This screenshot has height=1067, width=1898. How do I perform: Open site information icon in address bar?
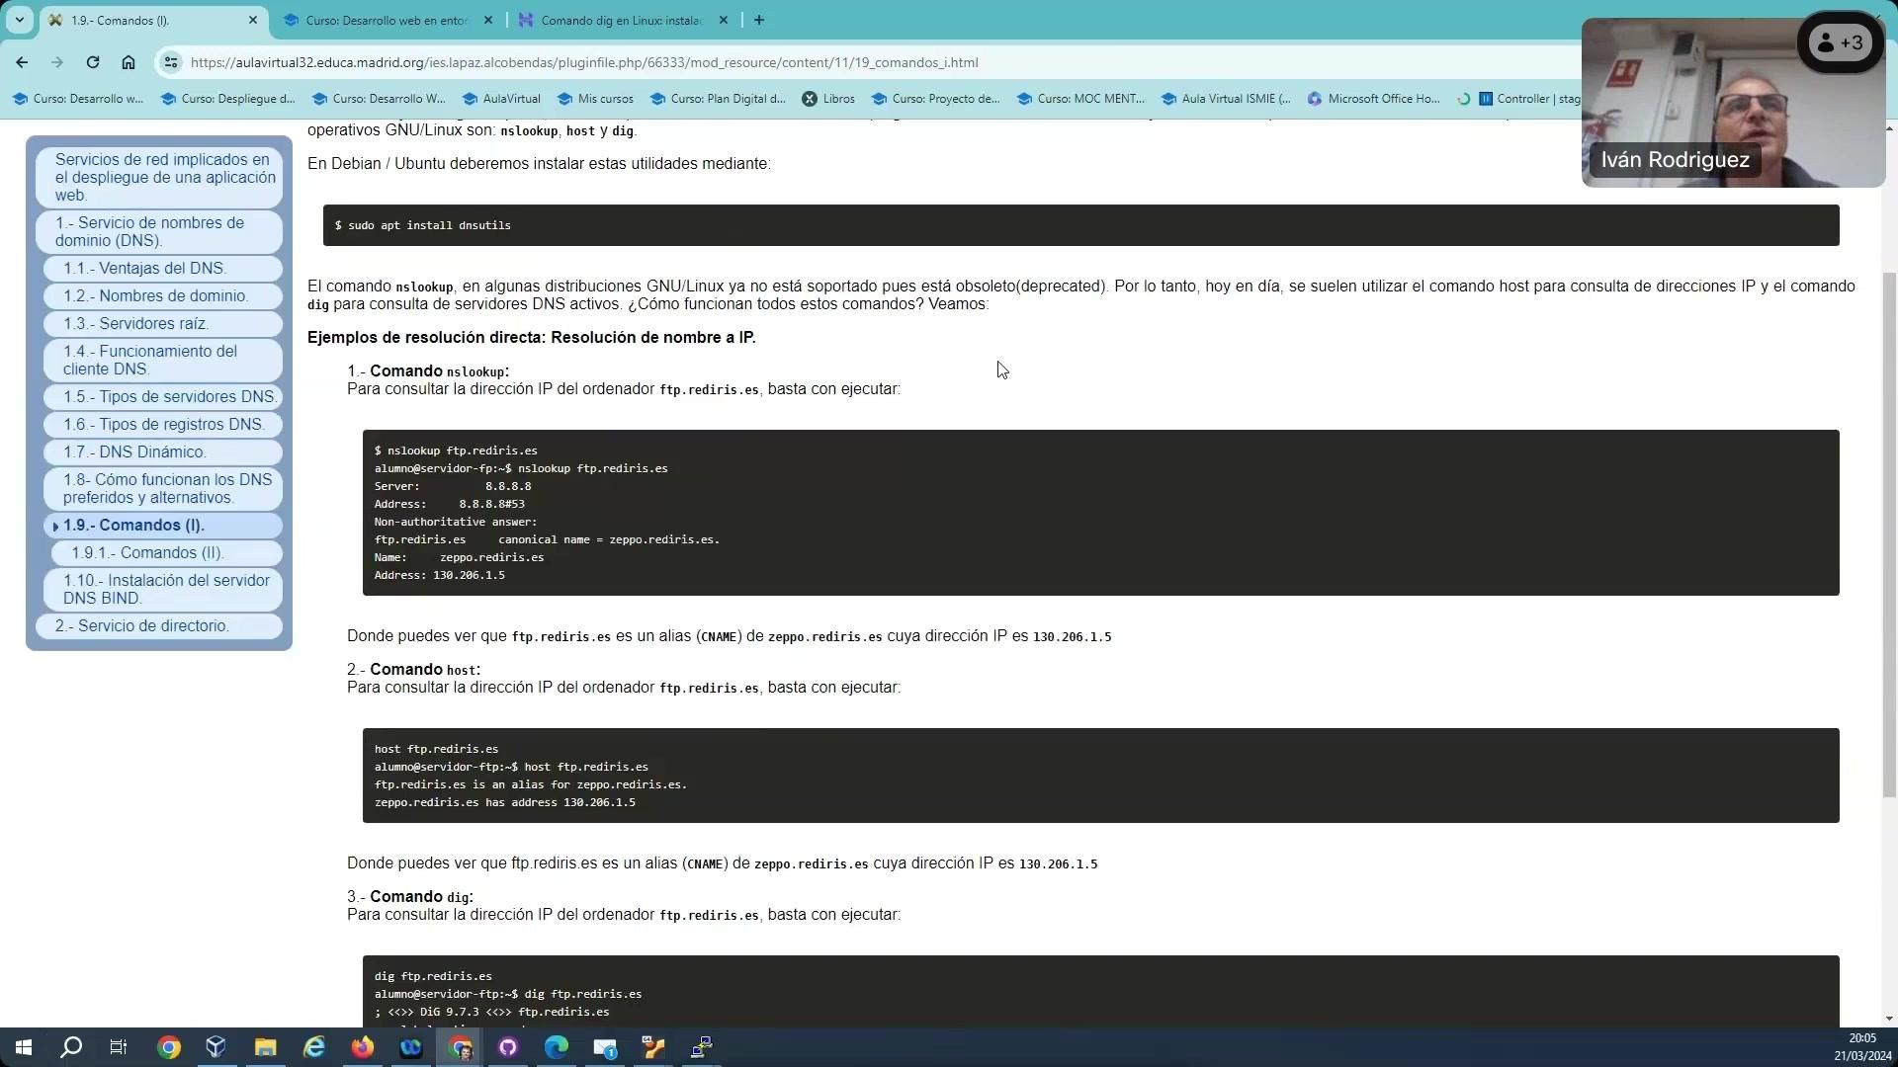click(x=171, y=62)
